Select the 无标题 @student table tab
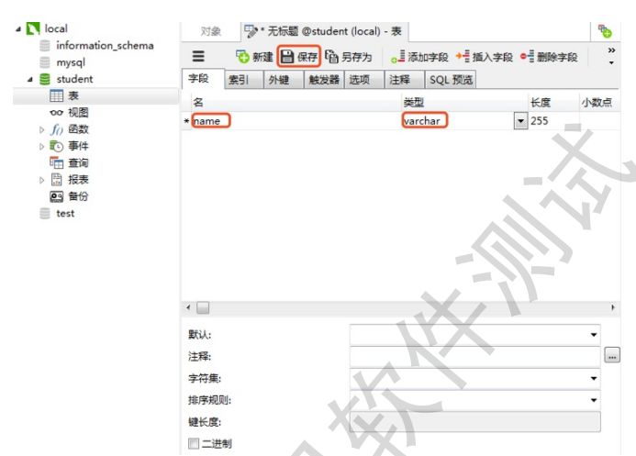 (x=325, y=31)
